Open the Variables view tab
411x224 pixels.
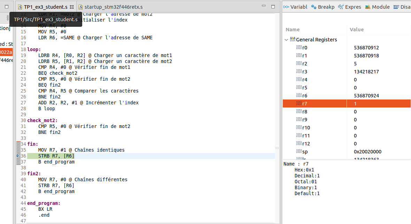click(x=295, y=7)
